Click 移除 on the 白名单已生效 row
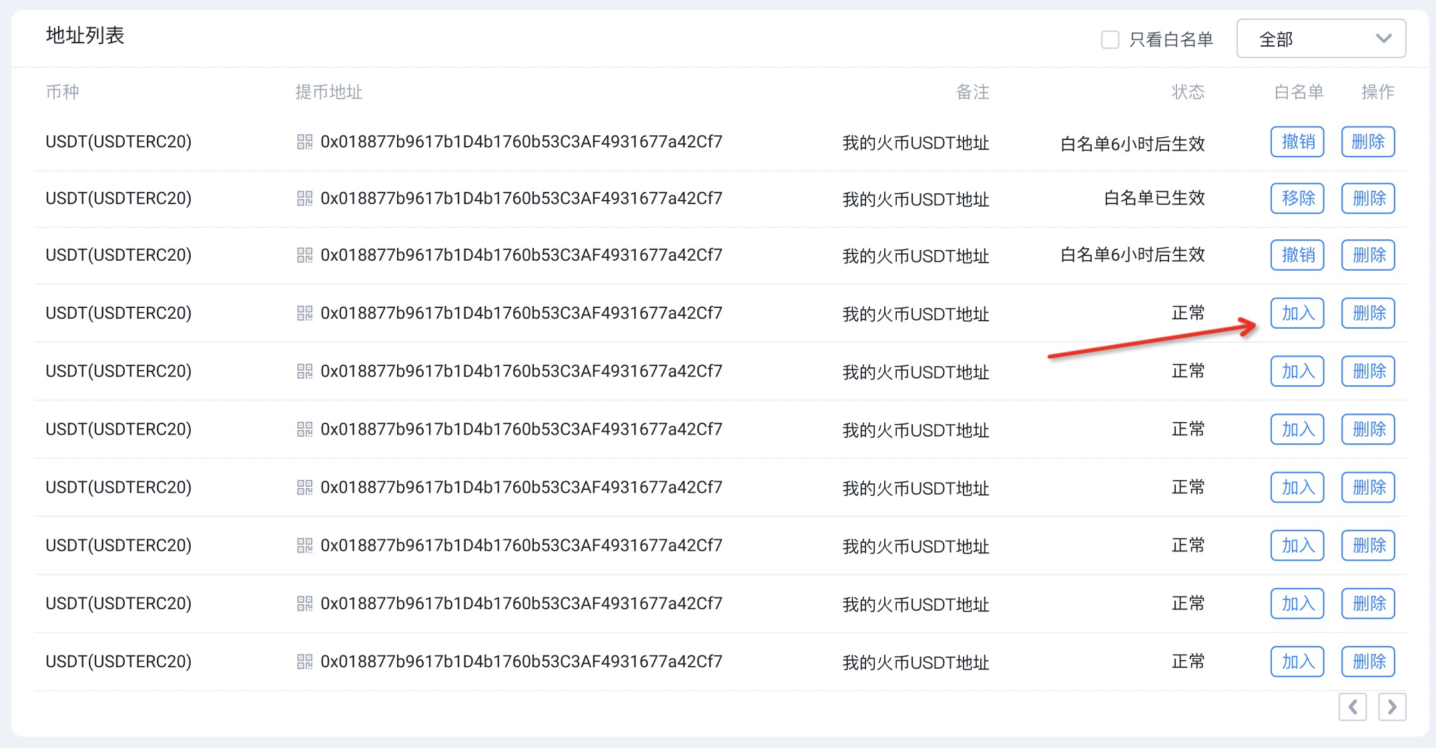 point(1297,198)
